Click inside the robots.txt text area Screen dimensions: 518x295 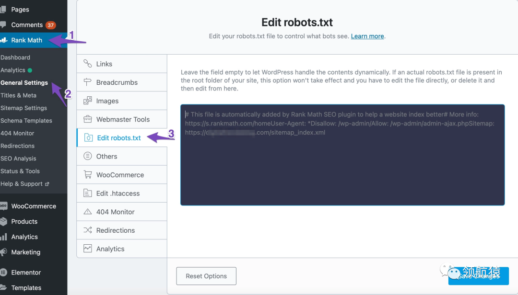point(342,168)
